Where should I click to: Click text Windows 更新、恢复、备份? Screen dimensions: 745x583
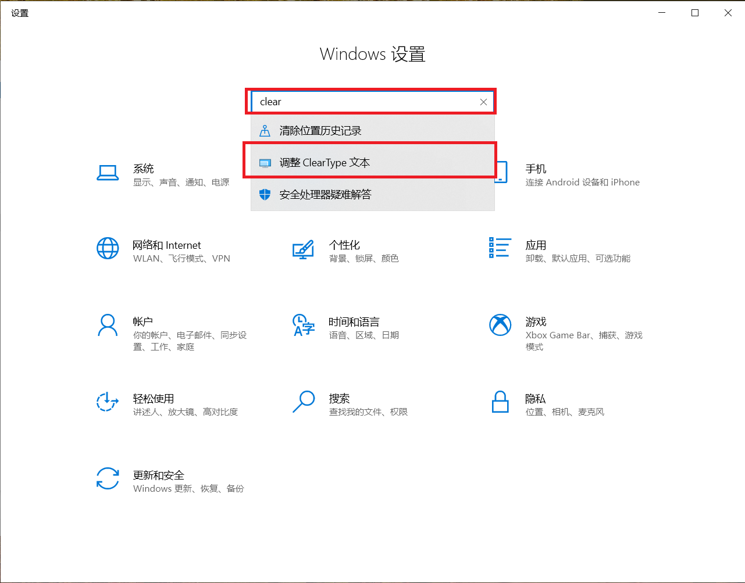[188, 489]
